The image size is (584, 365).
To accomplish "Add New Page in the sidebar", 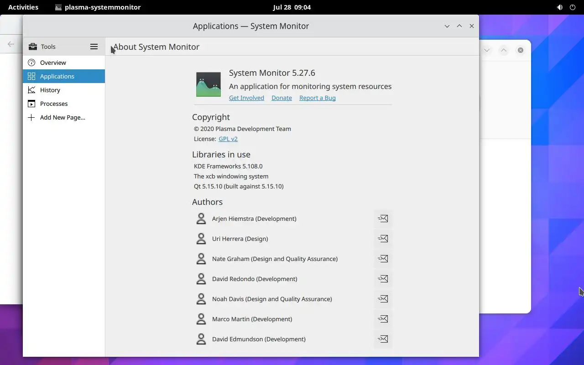I will click(64, 117).
